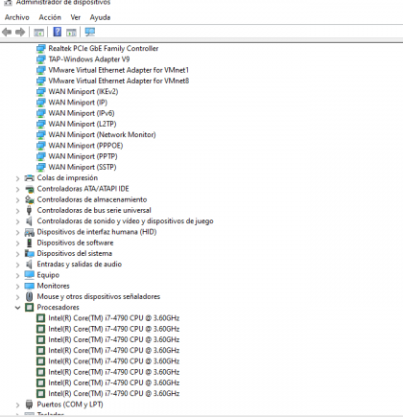Click the Dispositivos de software icon
This screenshot has height=417, width=403.
pos(29,243)
